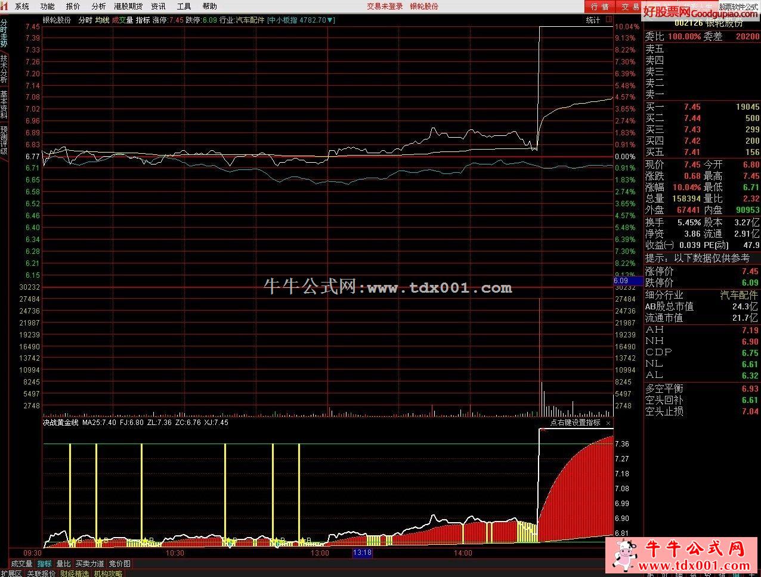Open the 系统 menu
This screenshot has width=761, height=577.
(x=21, y=7)
